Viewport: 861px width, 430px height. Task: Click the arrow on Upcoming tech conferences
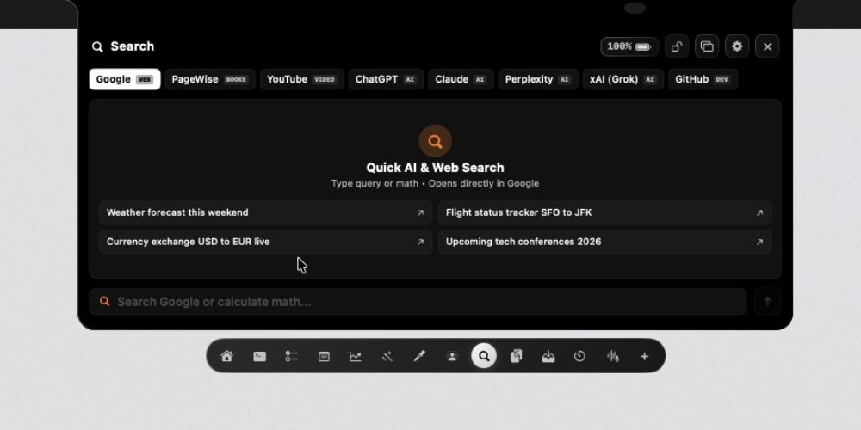(760, 242)
